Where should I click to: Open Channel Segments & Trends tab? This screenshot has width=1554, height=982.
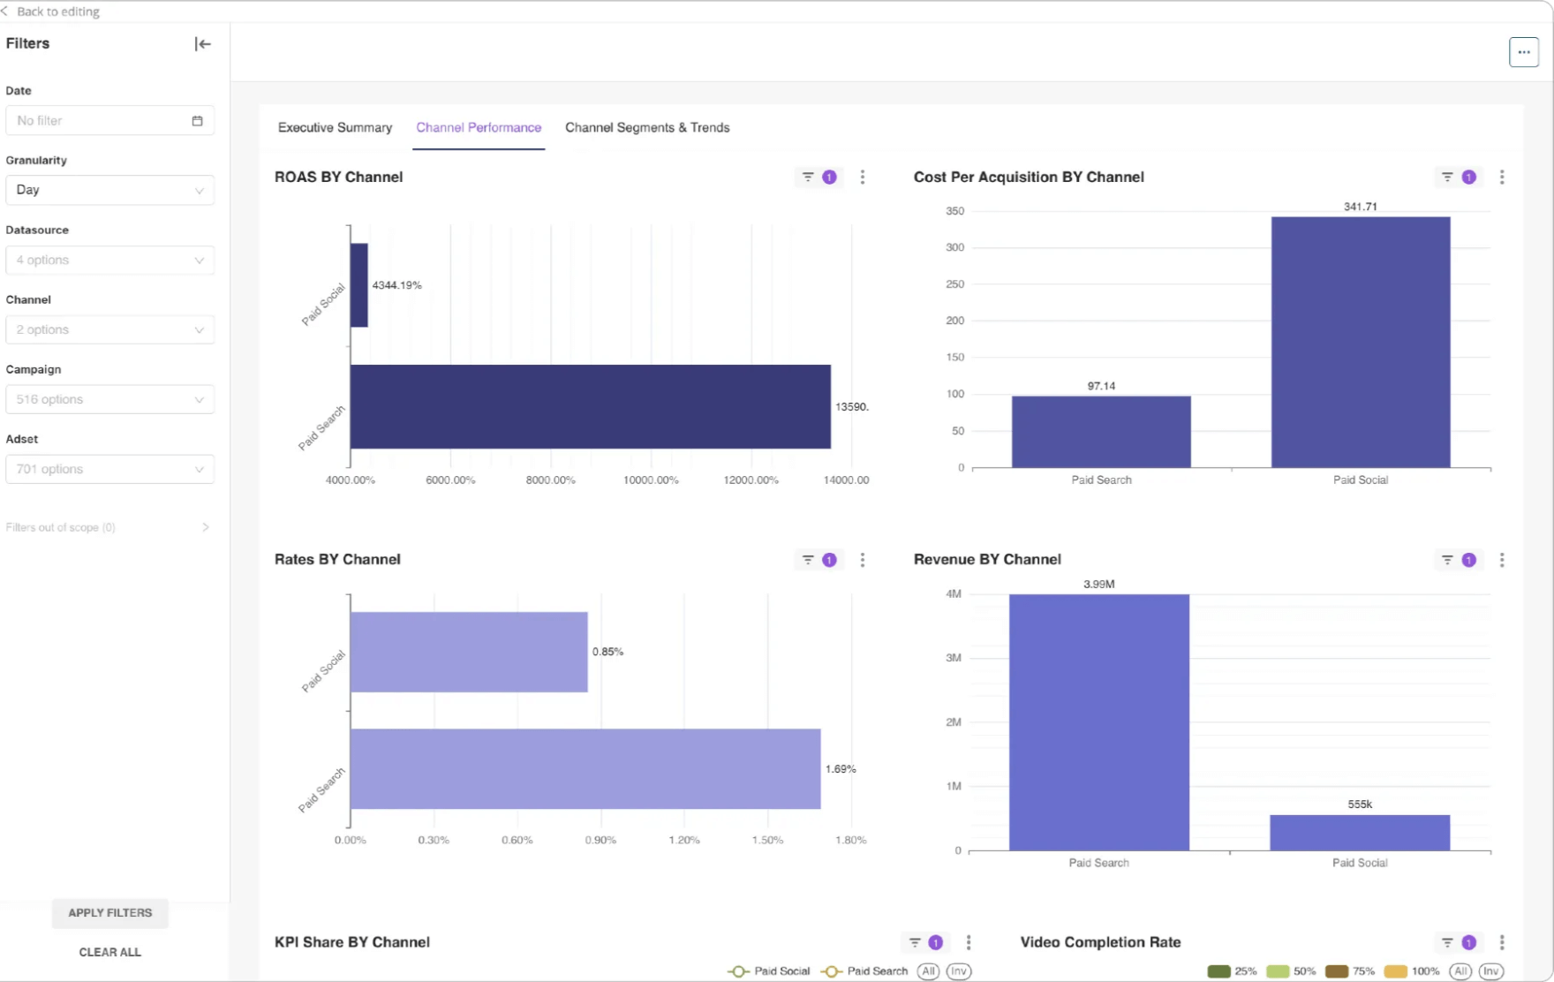647,128
